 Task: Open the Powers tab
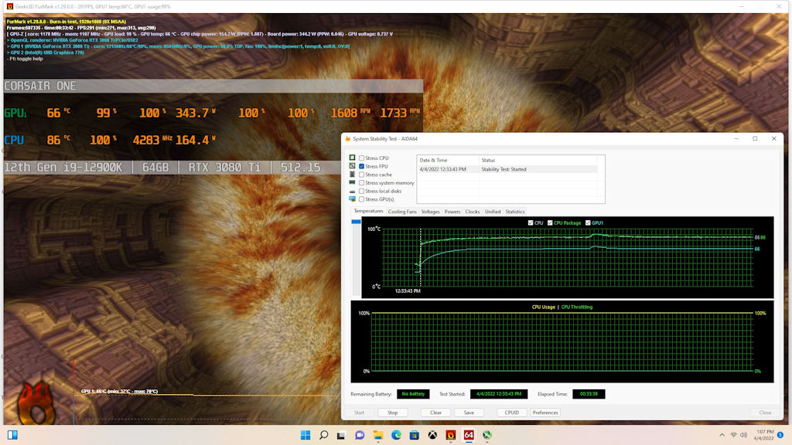(452, 212)
